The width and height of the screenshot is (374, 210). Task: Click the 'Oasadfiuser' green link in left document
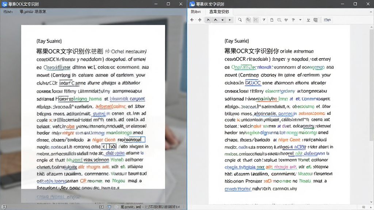[57, 67]
